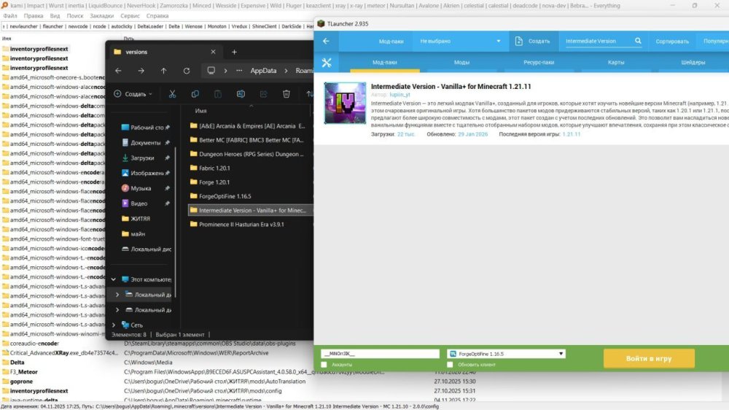Select the F3_Meteor result in Everything
729x410 pixels.
[24, 372]
